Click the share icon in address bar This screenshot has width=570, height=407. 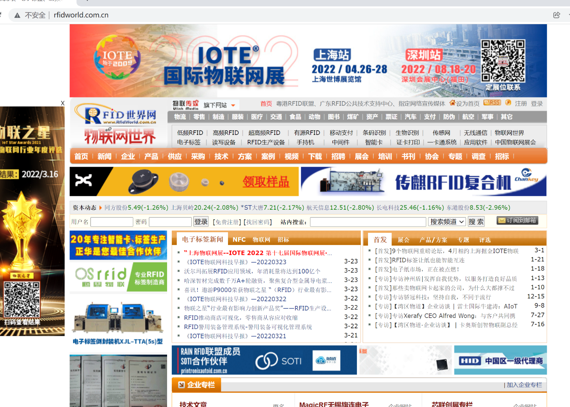pyautogui.click(x=556, y=15)
